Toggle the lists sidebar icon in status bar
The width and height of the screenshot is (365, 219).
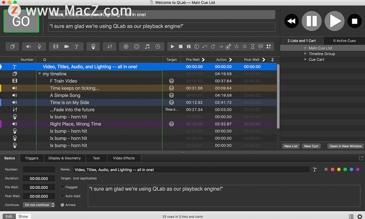[x=351, y=216]
